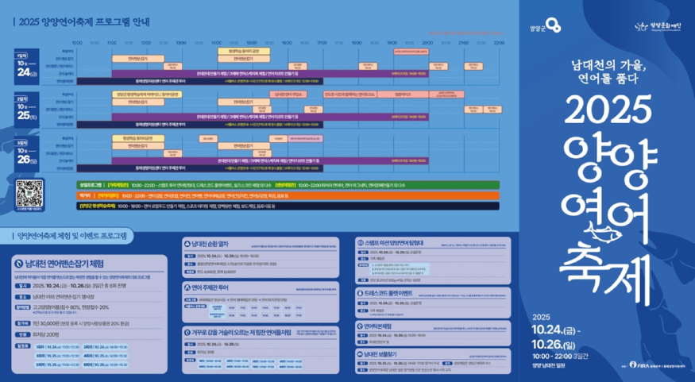Click the icon beside 남대천 보물찾기
The height and width of the screenshot is (382, 695).
click(x=361, y=354)
